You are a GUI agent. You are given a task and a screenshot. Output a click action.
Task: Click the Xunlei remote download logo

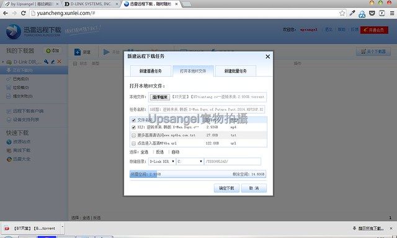(x=33, y=32)
